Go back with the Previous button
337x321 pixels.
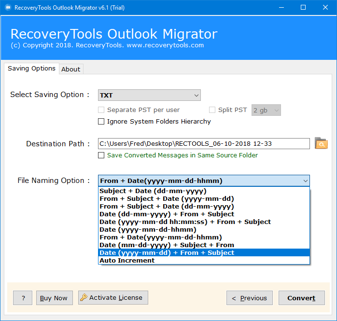(250, 298)
